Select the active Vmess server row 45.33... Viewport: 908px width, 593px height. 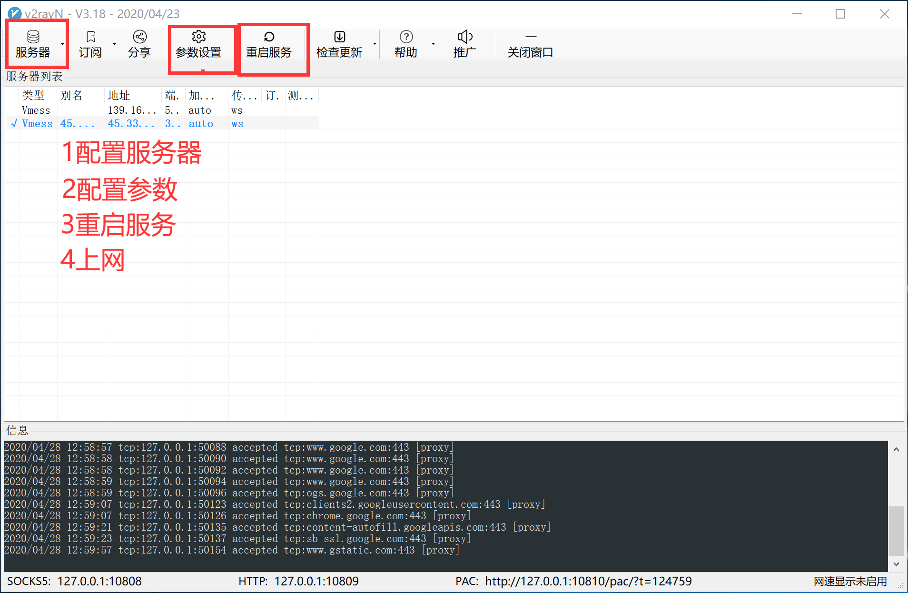[x=162, y=124]
